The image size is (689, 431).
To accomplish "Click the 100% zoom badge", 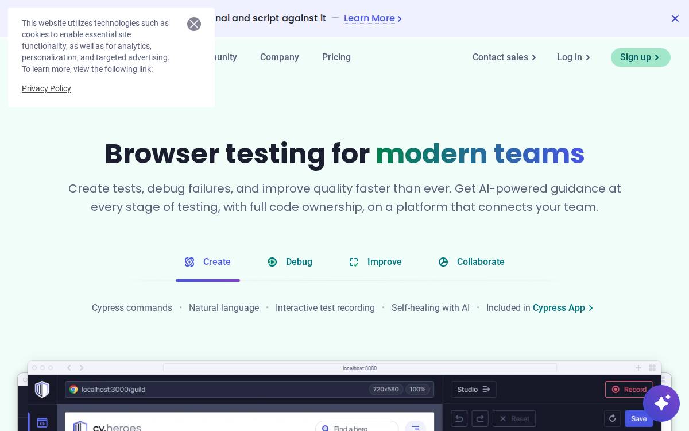I will click(418, 390).
